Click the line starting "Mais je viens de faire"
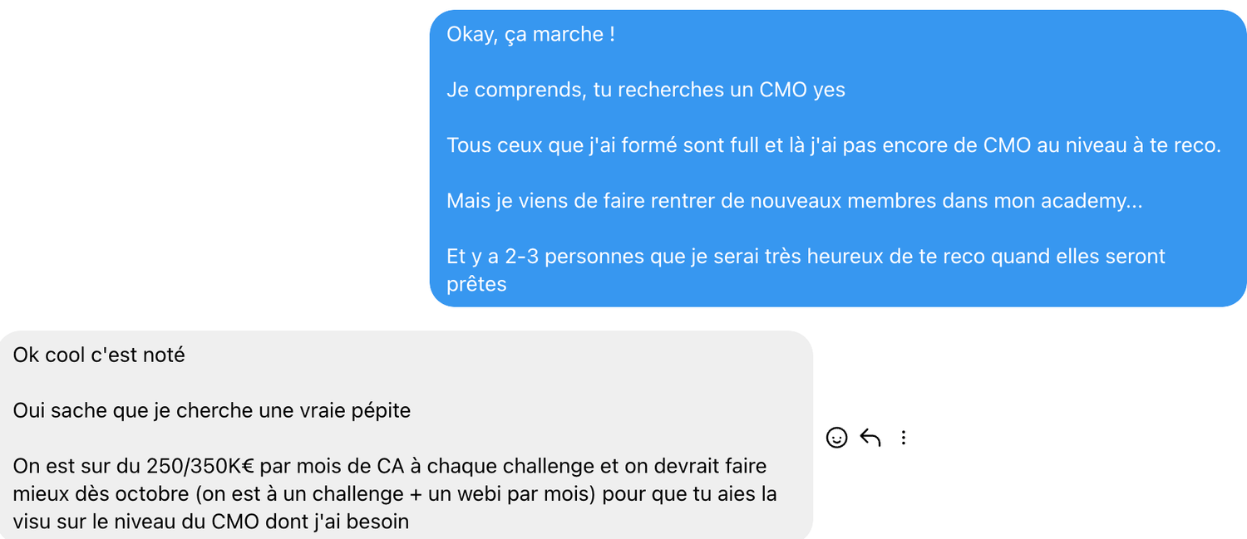The height and width of the screenshot is (539, 1247). [x=794, y=201]
